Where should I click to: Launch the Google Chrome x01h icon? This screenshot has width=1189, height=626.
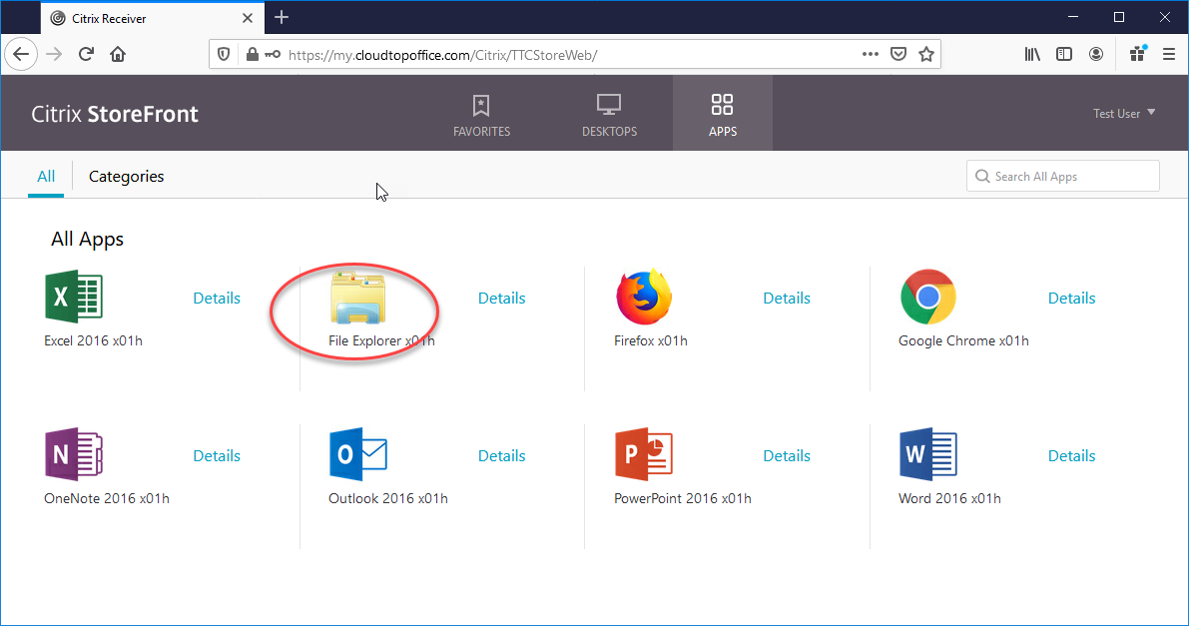(x=928, y=297)
